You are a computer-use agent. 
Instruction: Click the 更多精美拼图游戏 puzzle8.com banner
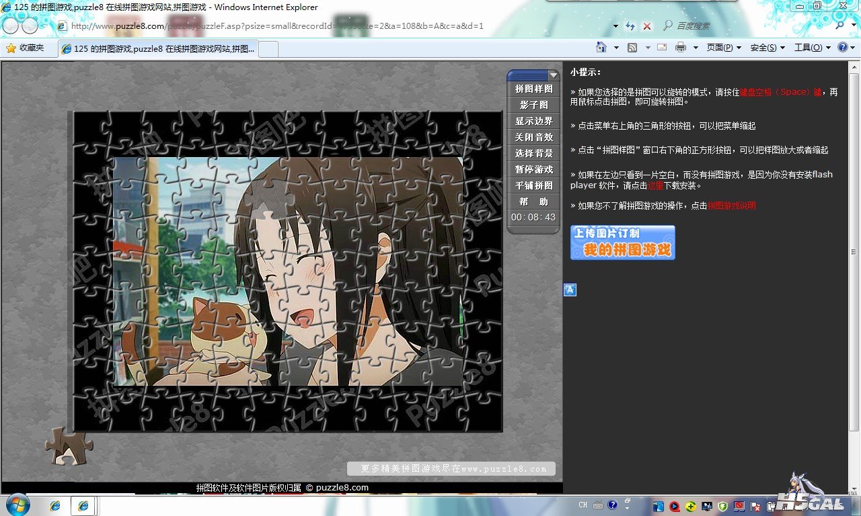(x=451, y=468)
